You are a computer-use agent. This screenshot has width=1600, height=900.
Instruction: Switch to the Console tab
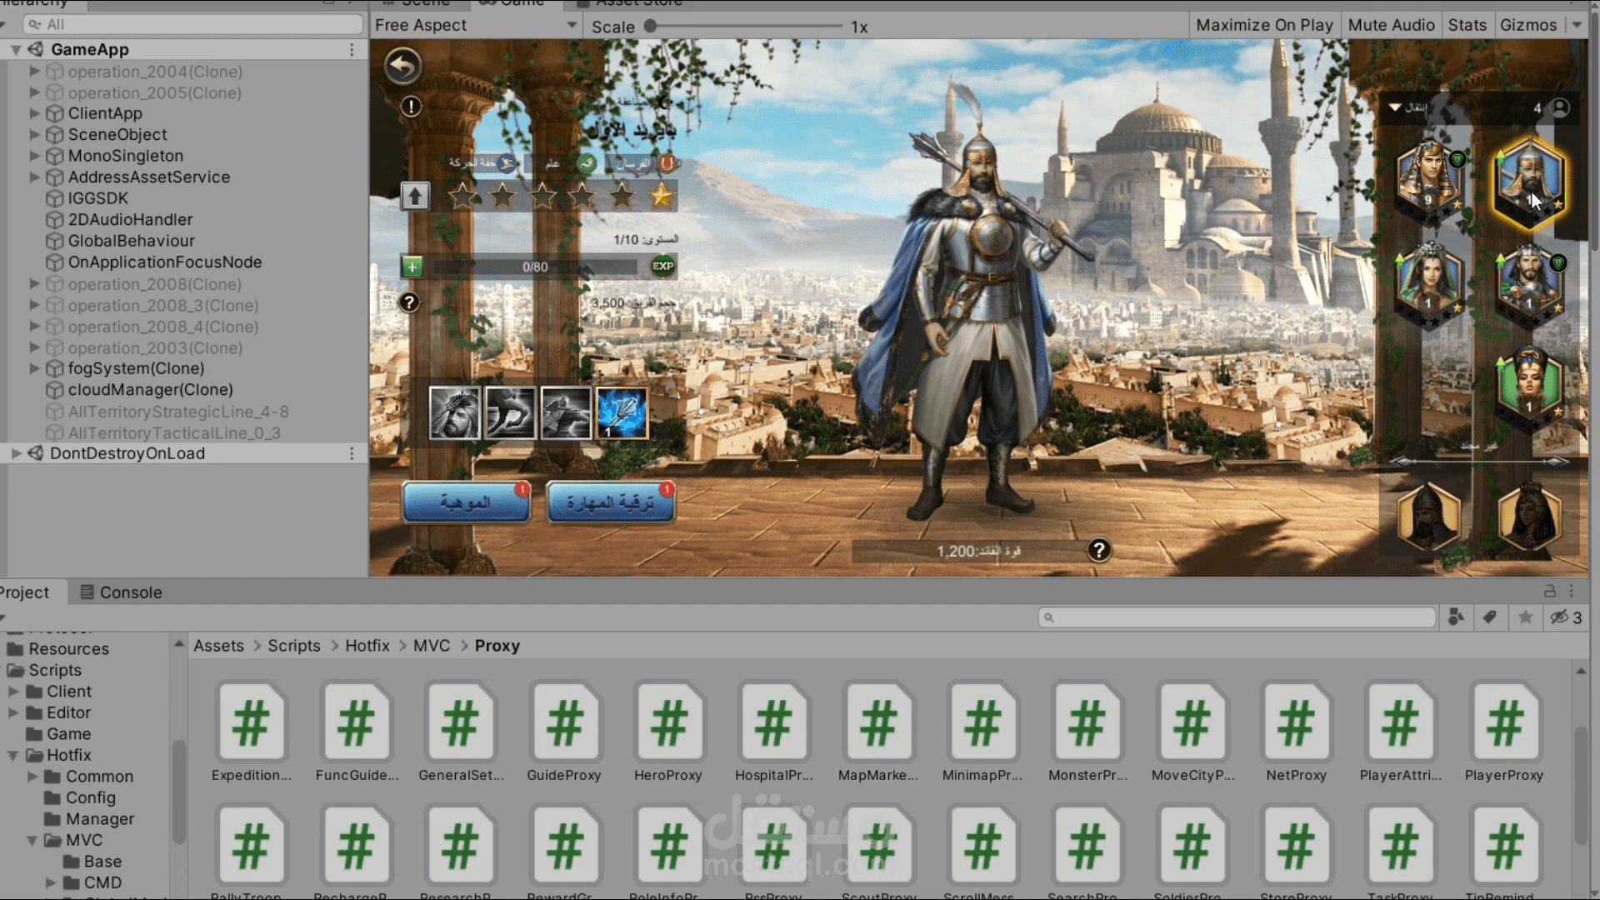(129, 592)
